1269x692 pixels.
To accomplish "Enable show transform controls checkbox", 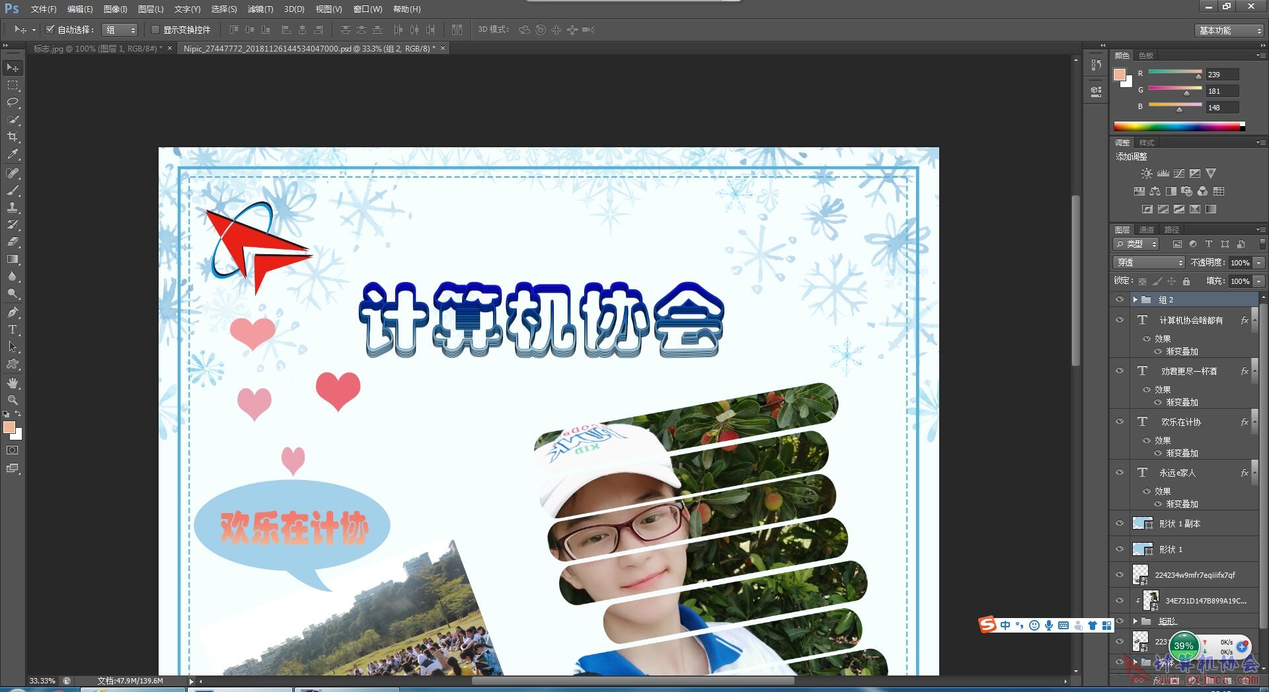I will point(155,30).
